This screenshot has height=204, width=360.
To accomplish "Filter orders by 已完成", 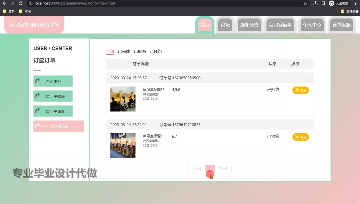I will [x=124, y=51].
